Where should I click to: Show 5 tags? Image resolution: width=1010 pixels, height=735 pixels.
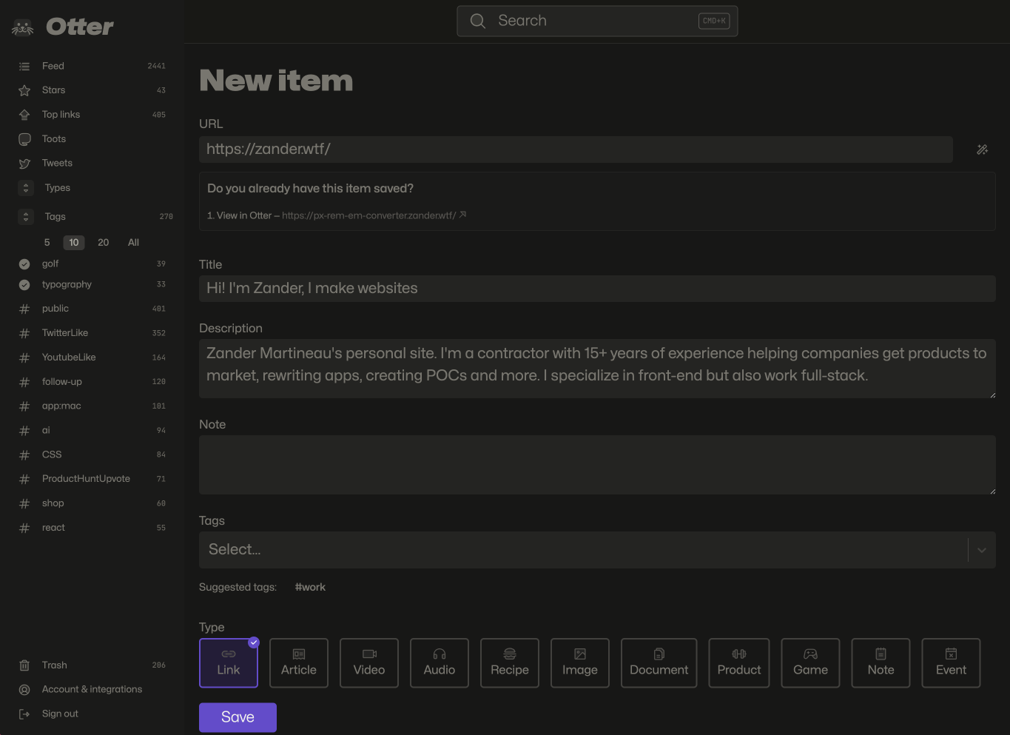coord(47,243)
